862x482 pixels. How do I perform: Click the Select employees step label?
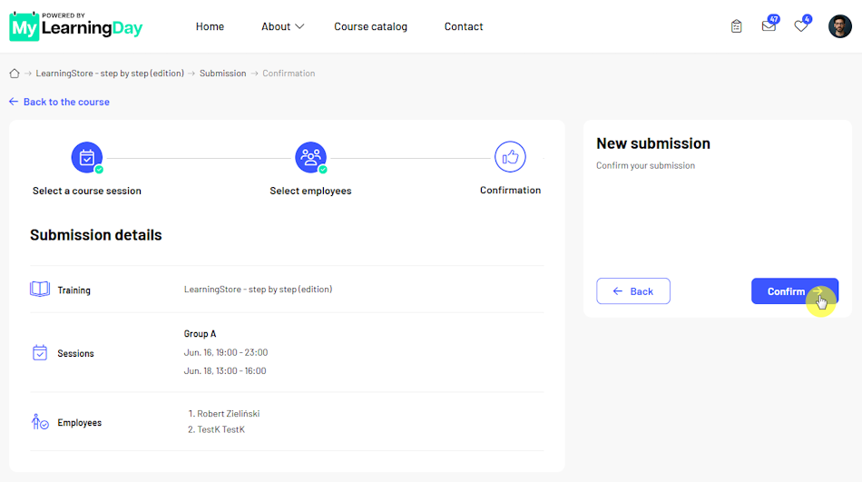pyautogui.click(x=310, y=191)
